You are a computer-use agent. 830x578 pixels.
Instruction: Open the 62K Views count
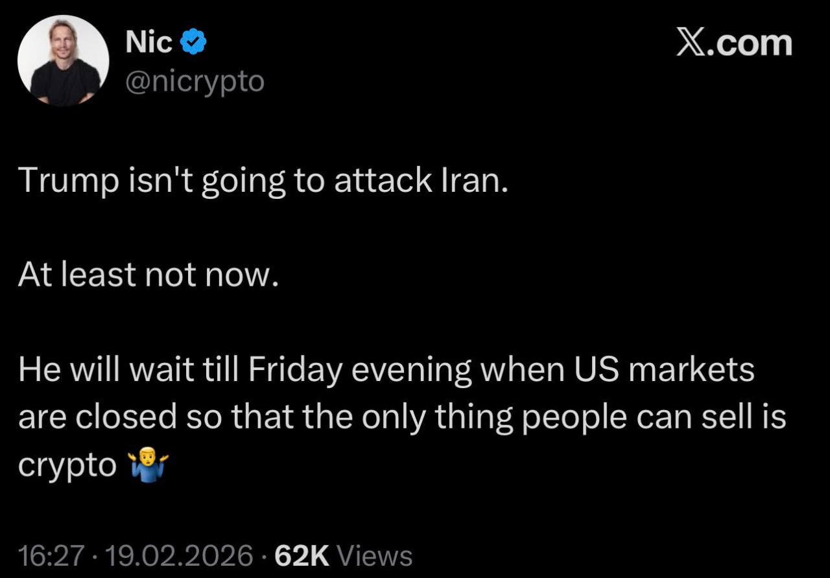[x=302, y=556]
